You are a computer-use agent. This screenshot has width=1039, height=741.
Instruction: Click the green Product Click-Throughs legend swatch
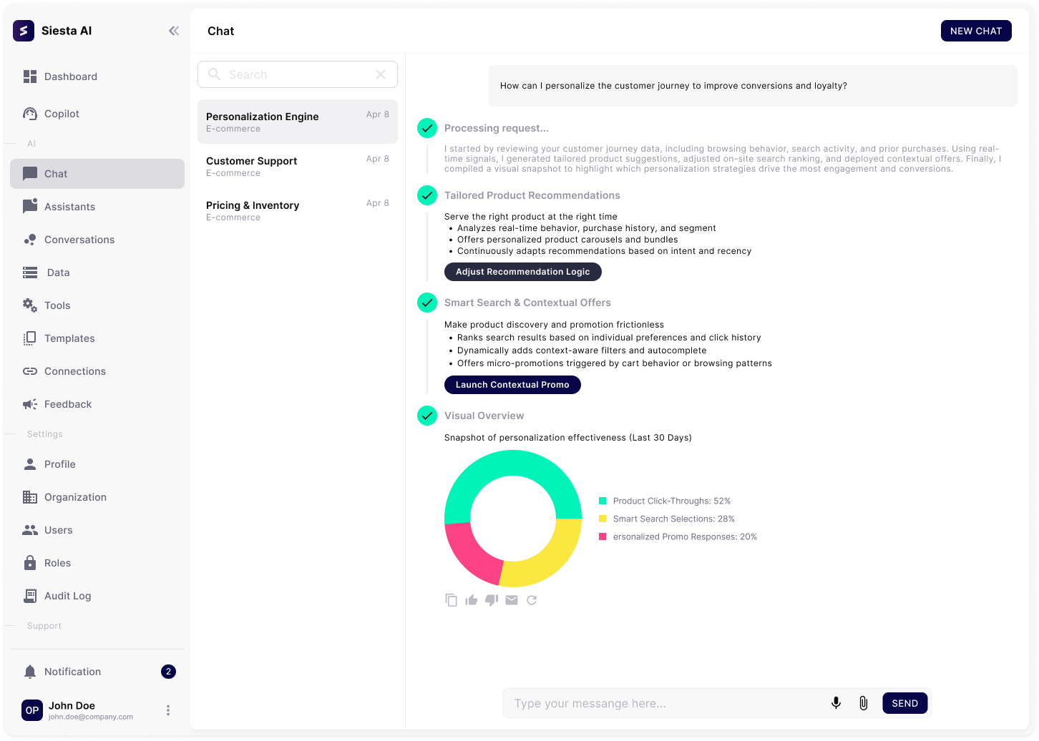[x=603, y=501]
